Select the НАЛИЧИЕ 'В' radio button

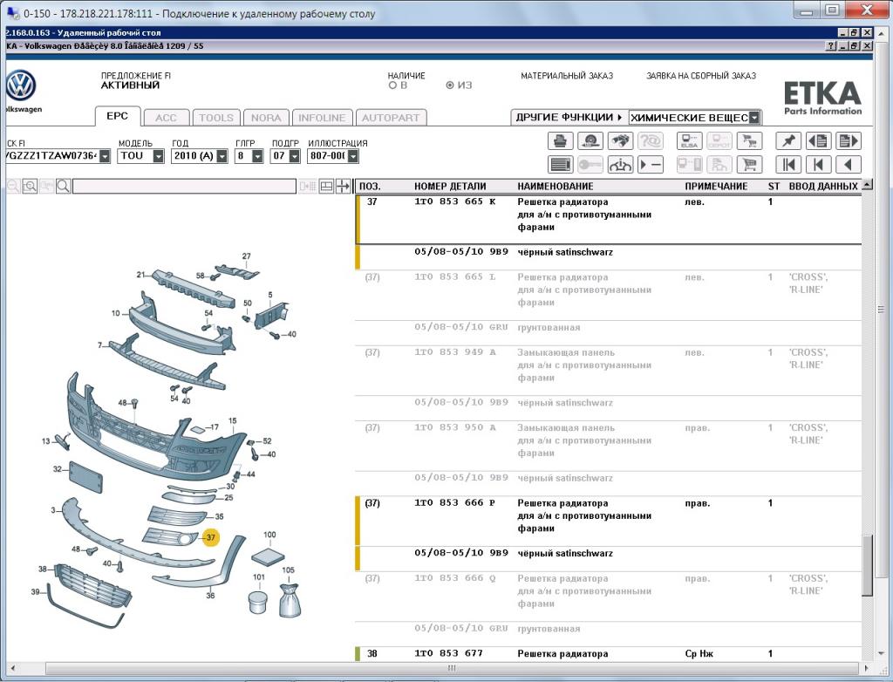click(x=392, y=85)
